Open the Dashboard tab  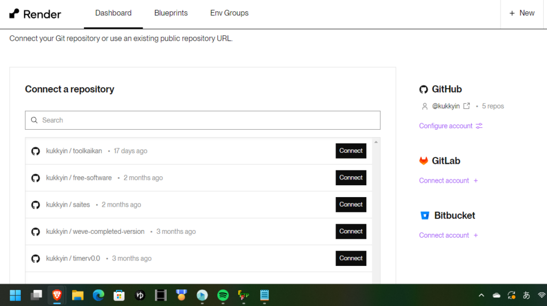pyautogui.click(x=113, y=13)
